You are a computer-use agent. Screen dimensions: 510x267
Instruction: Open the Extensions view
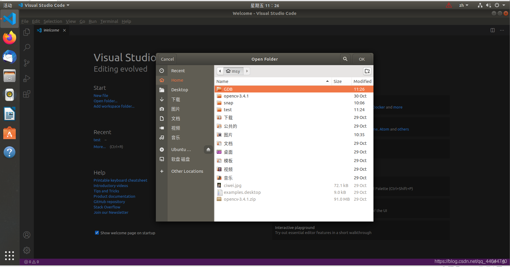click(x=27, y=94)
